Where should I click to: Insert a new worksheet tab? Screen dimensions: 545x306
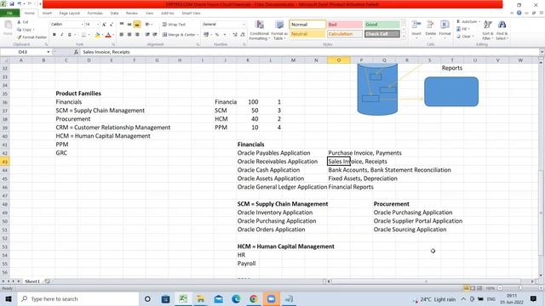[48, 281]
